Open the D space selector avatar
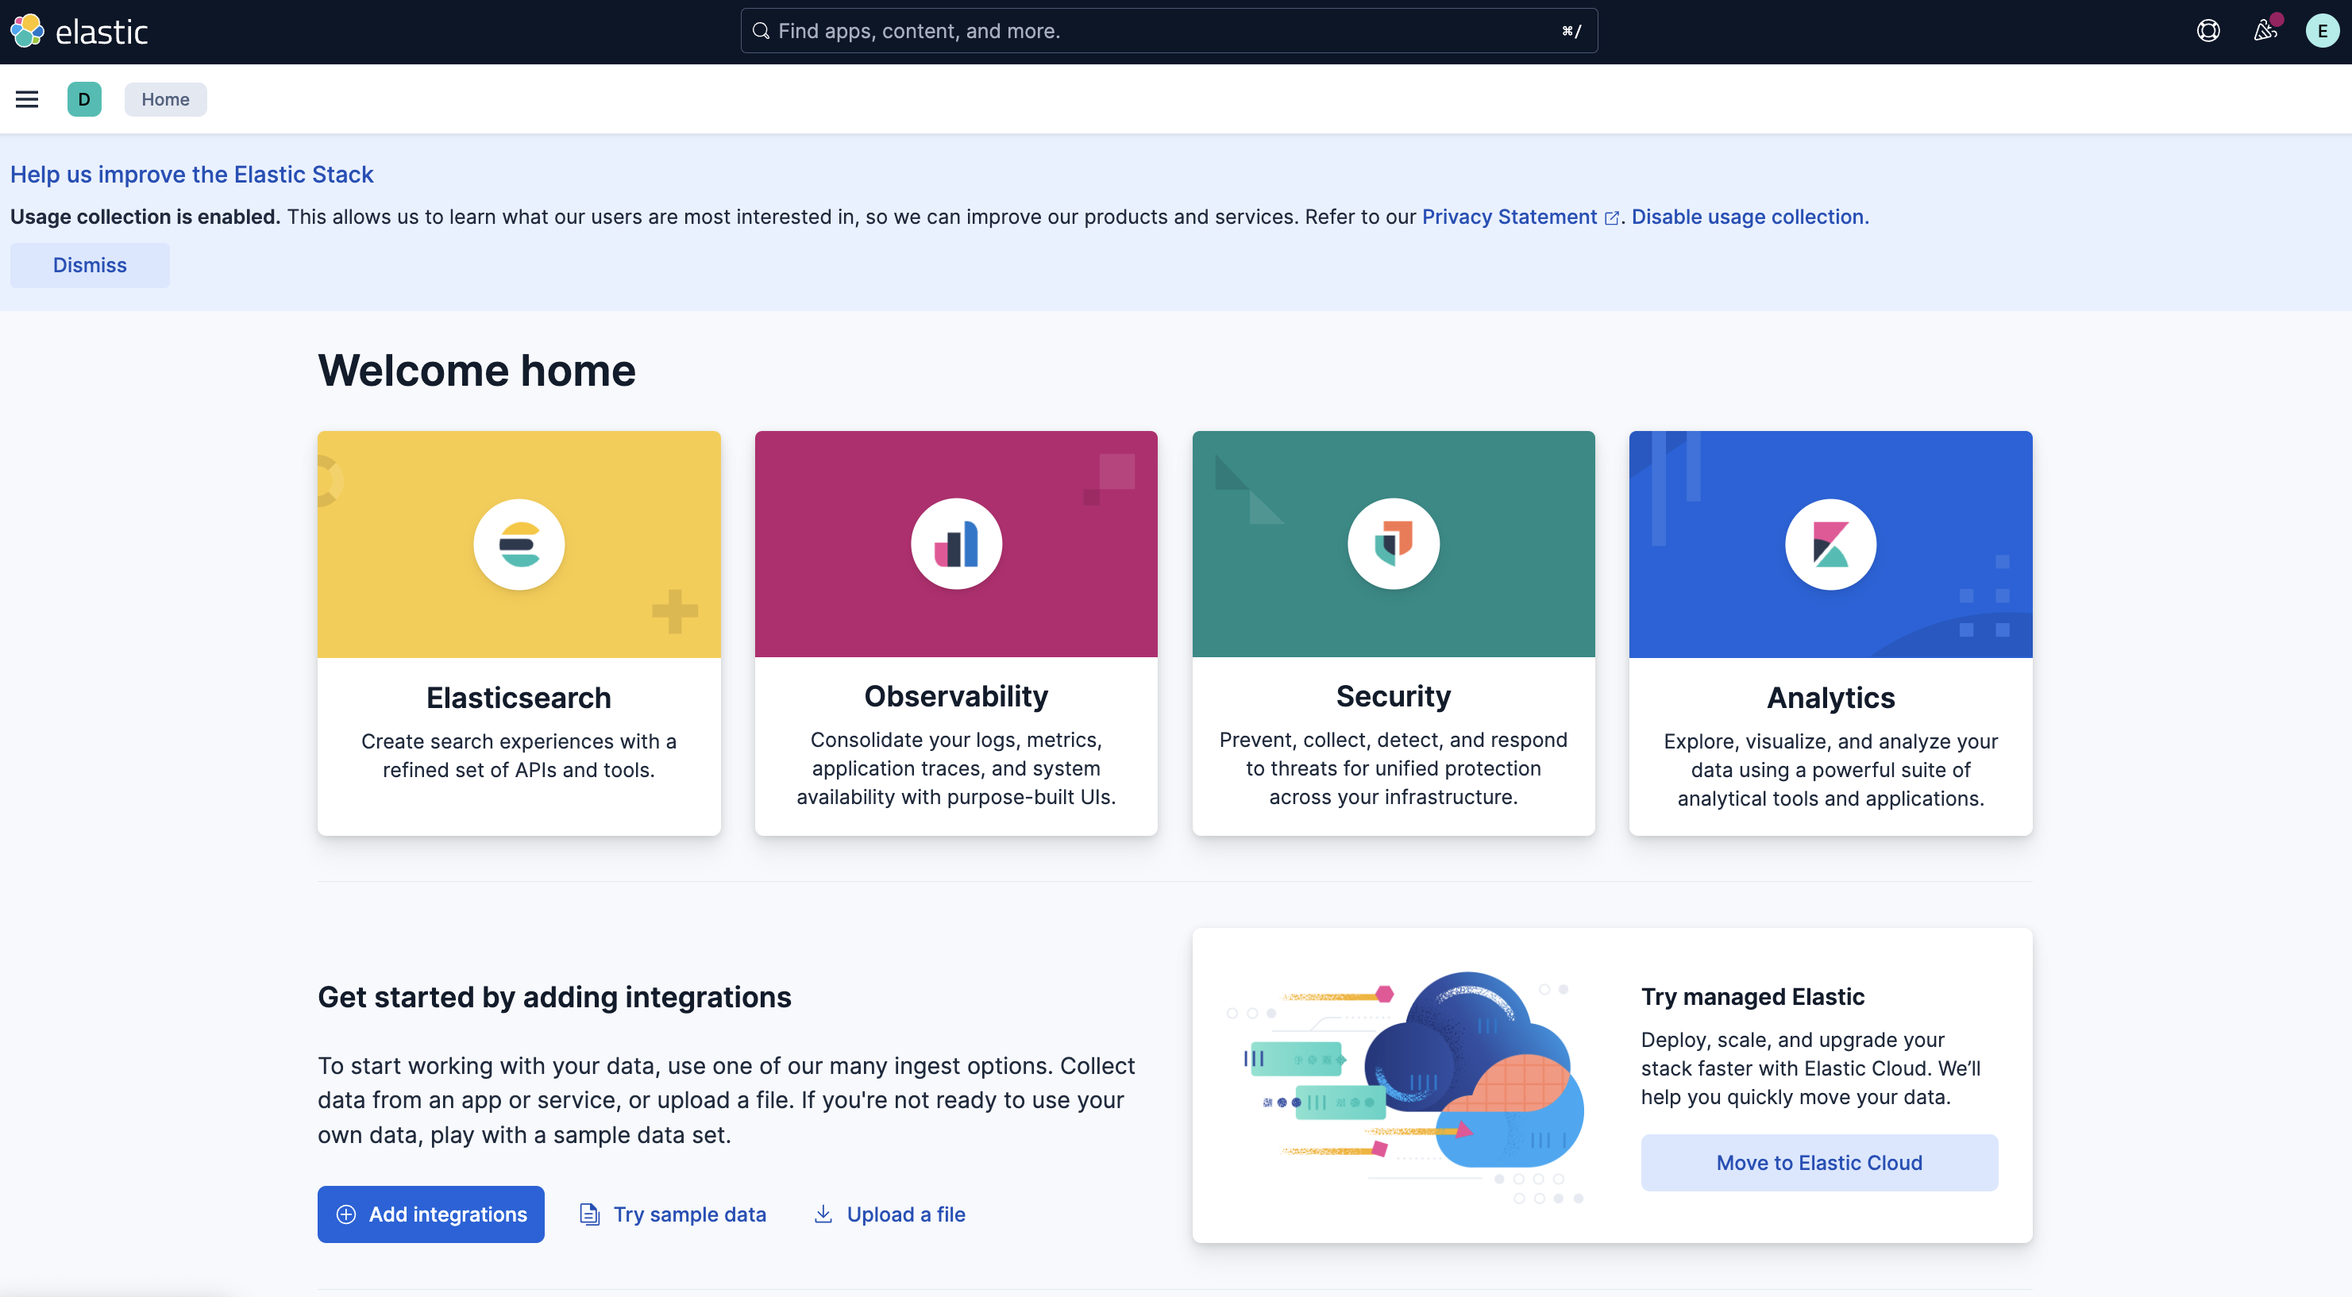This screenshot has height=1297, width=2352. pos(84,98)
